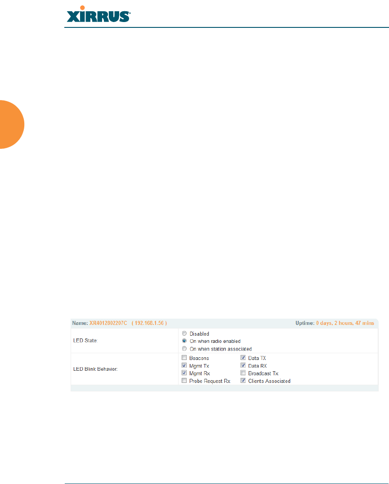The height and width of the screenshot is (484, 389).
Task: Click the array name XR4012802207C
Action: point(108,323)
